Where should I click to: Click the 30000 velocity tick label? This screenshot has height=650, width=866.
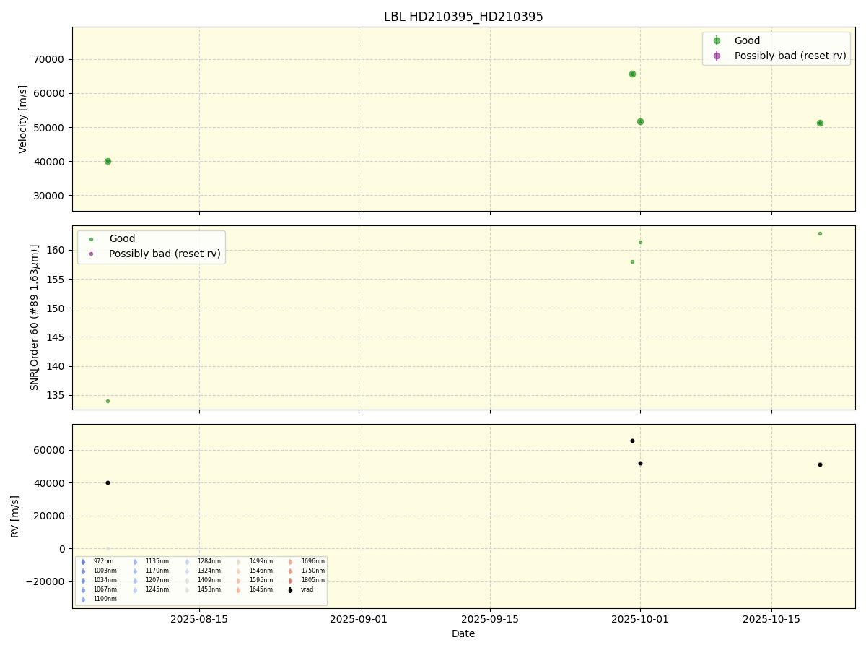point(51,196)
